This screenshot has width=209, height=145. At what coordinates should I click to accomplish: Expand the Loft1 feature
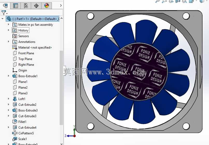click(8, 99)
